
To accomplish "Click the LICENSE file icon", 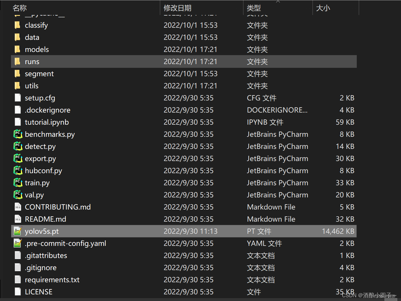I will 18,292.
